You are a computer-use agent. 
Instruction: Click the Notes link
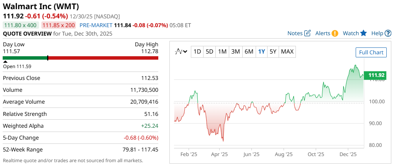(x=295, y=33)
